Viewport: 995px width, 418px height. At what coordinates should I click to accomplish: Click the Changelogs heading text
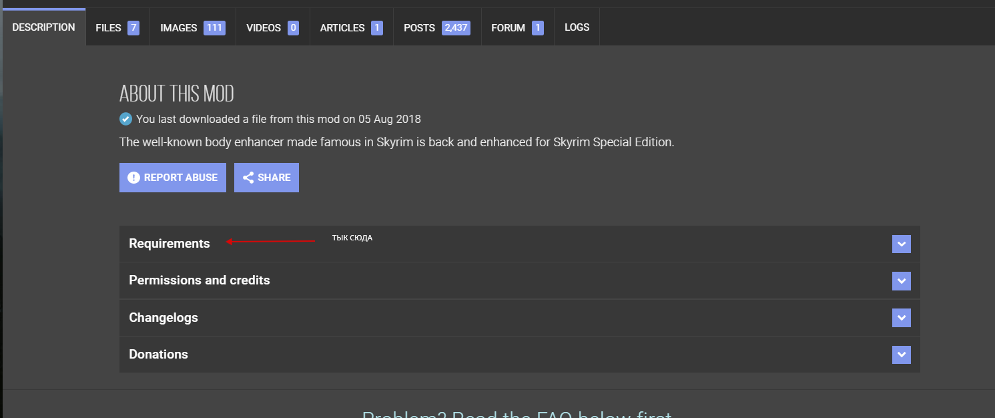point(163,318)
